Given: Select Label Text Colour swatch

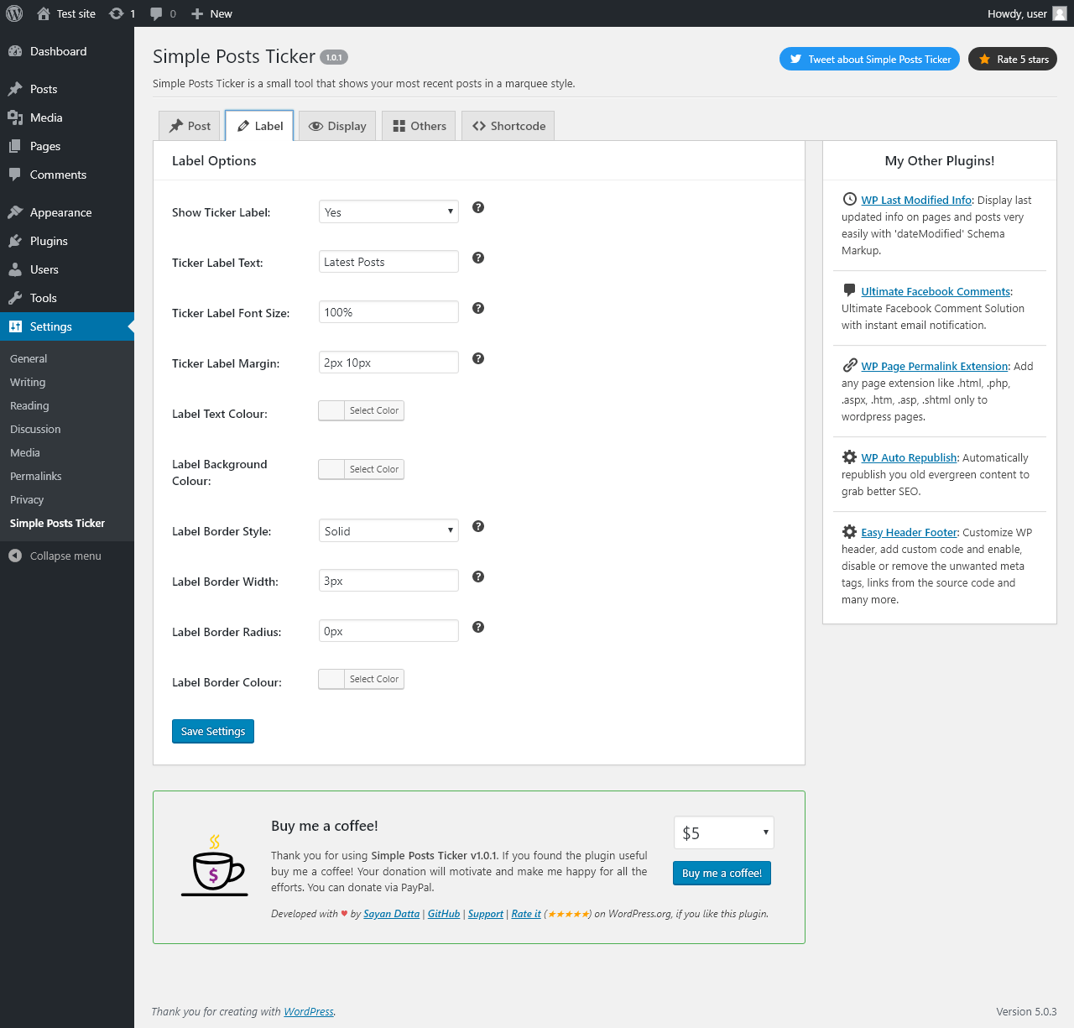Looking at the screenshot, I should pyautogui.click(x=361, y=410).
